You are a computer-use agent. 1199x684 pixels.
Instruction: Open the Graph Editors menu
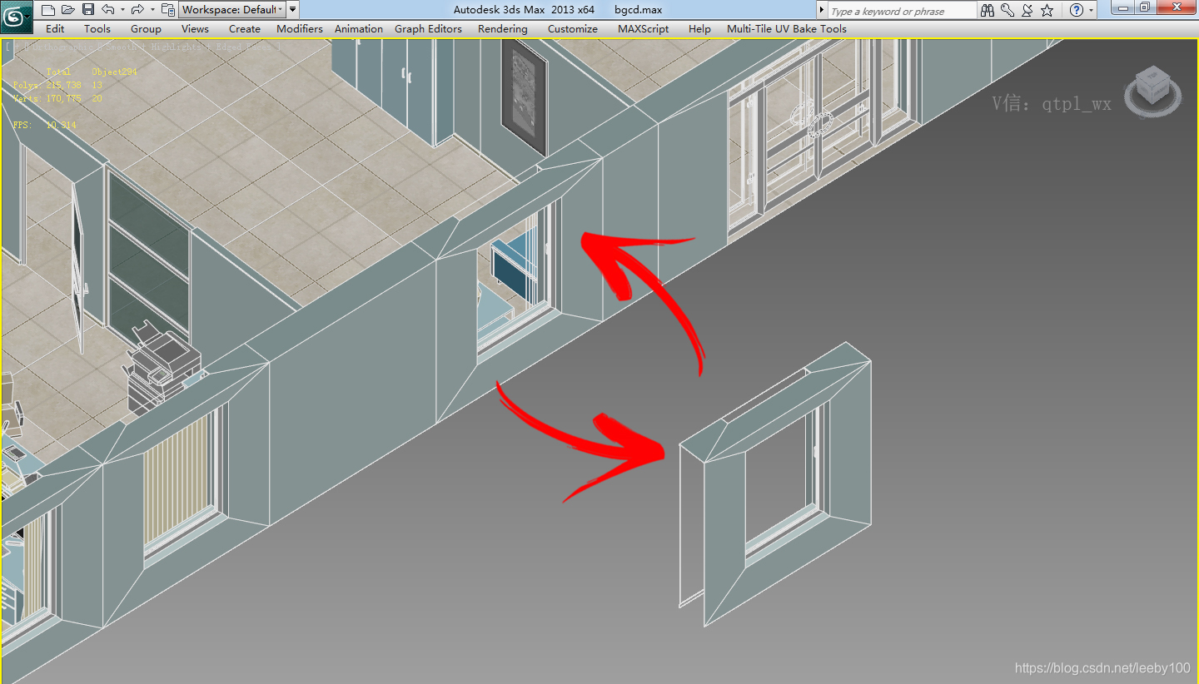428,28
